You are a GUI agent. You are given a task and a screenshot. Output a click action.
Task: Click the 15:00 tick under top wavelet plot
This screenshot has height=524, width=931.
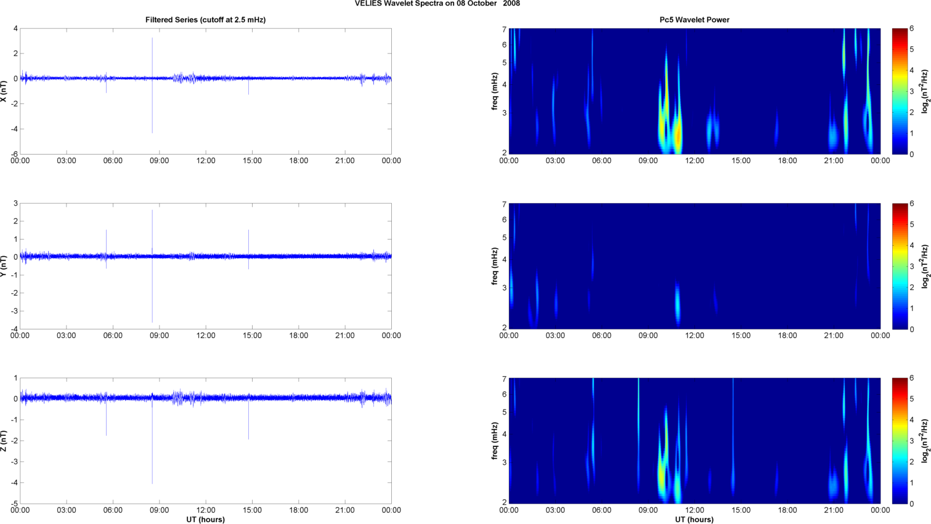pyautogui.click(x=741, y=161)
